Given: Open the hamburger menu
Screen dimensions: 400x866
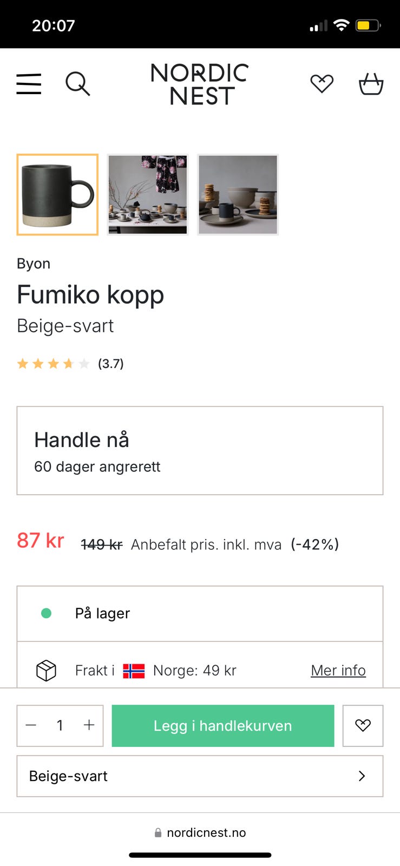Looking at the screenshot, I should (x=29, y=84).
